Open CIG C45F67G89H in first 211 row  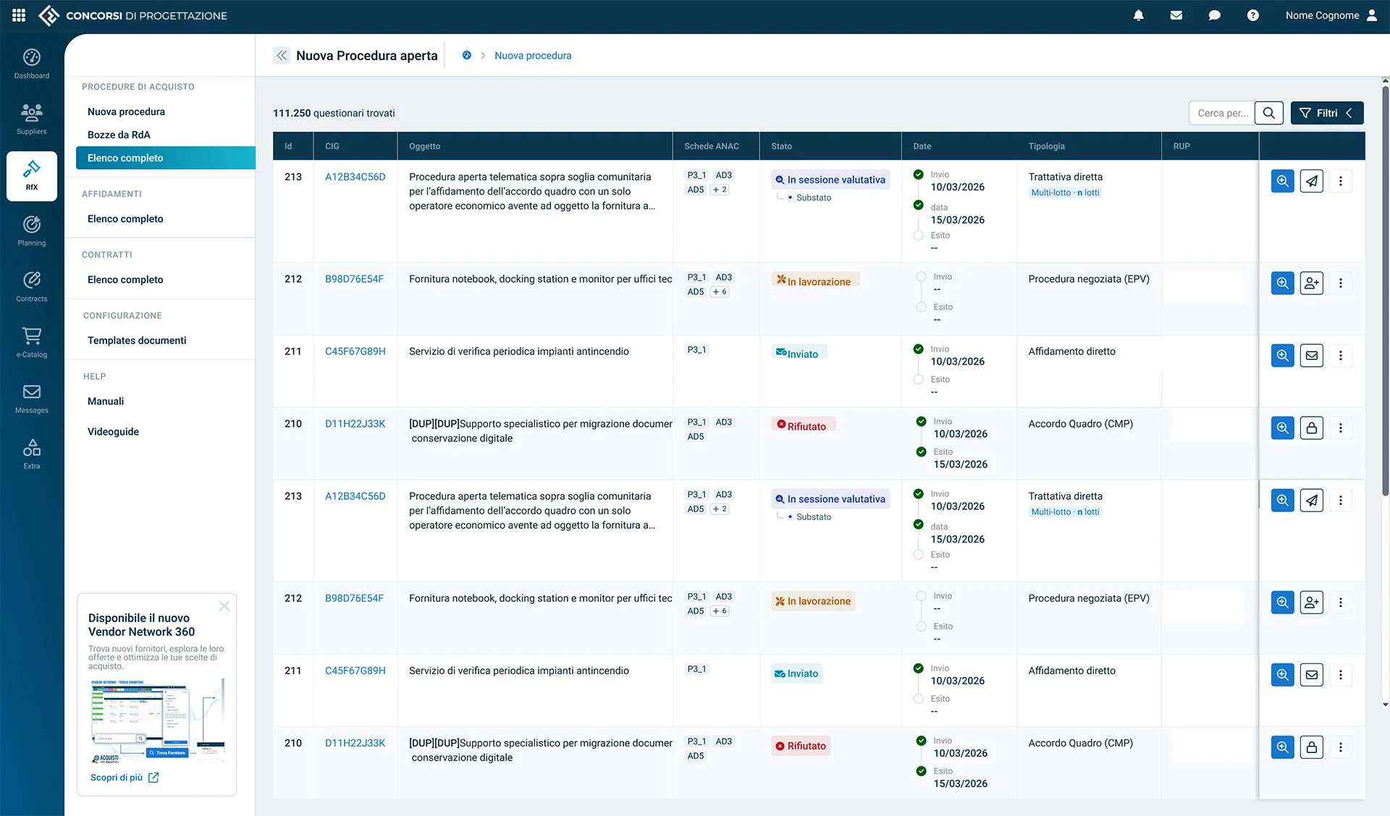tap(355, 351)
